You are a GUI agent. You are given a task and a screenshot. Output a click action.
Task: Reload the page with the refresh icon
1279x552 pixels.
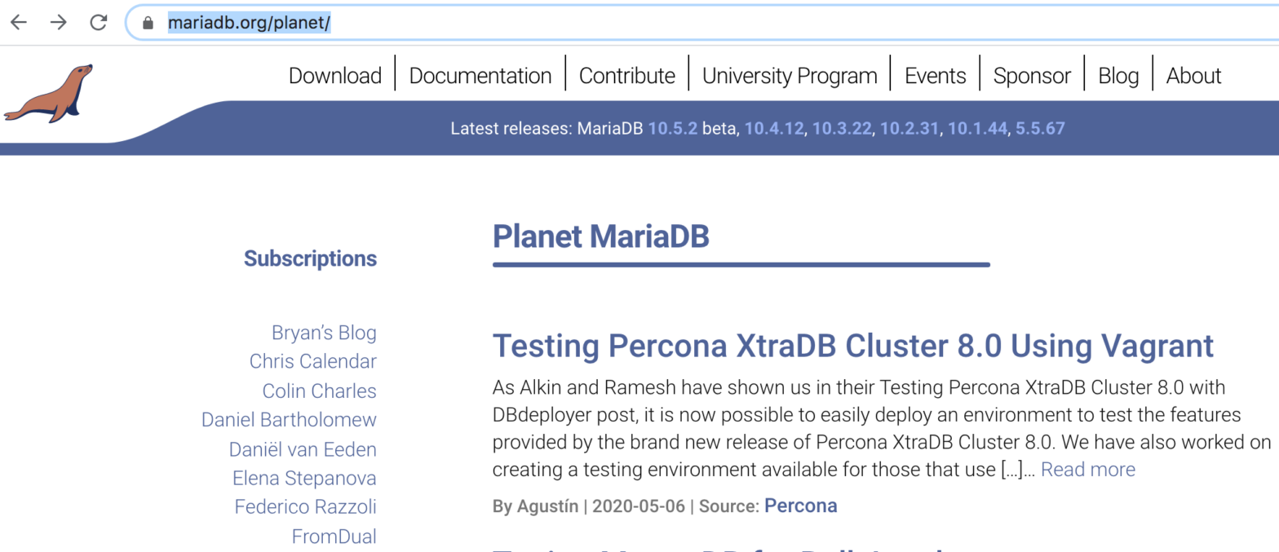pos(99,23)
